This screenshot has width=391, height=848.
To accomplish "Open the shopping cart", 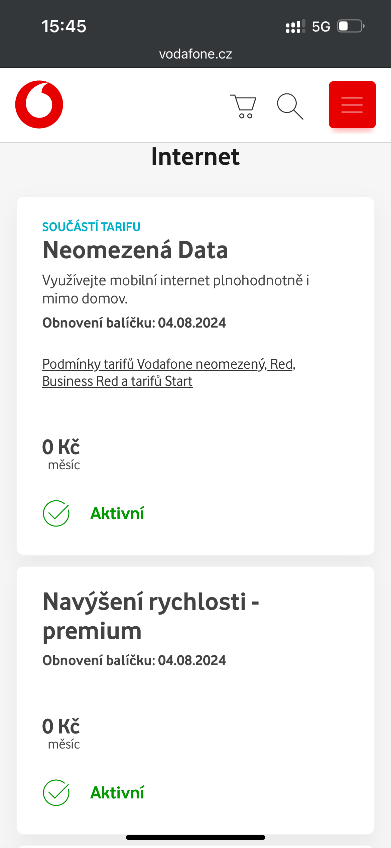I will coord(243,106).
